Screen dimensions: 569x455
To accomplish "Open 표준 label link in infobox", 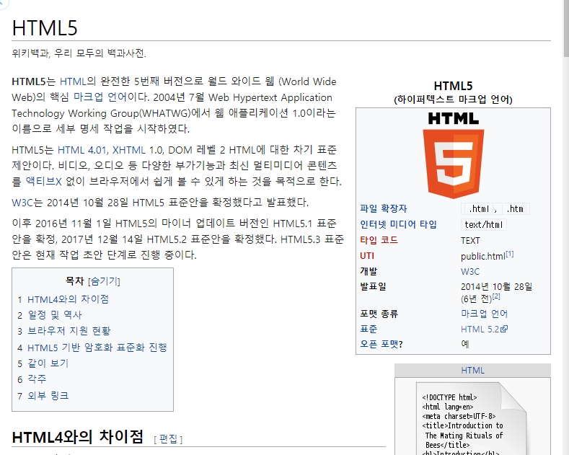I will (369, 329).
